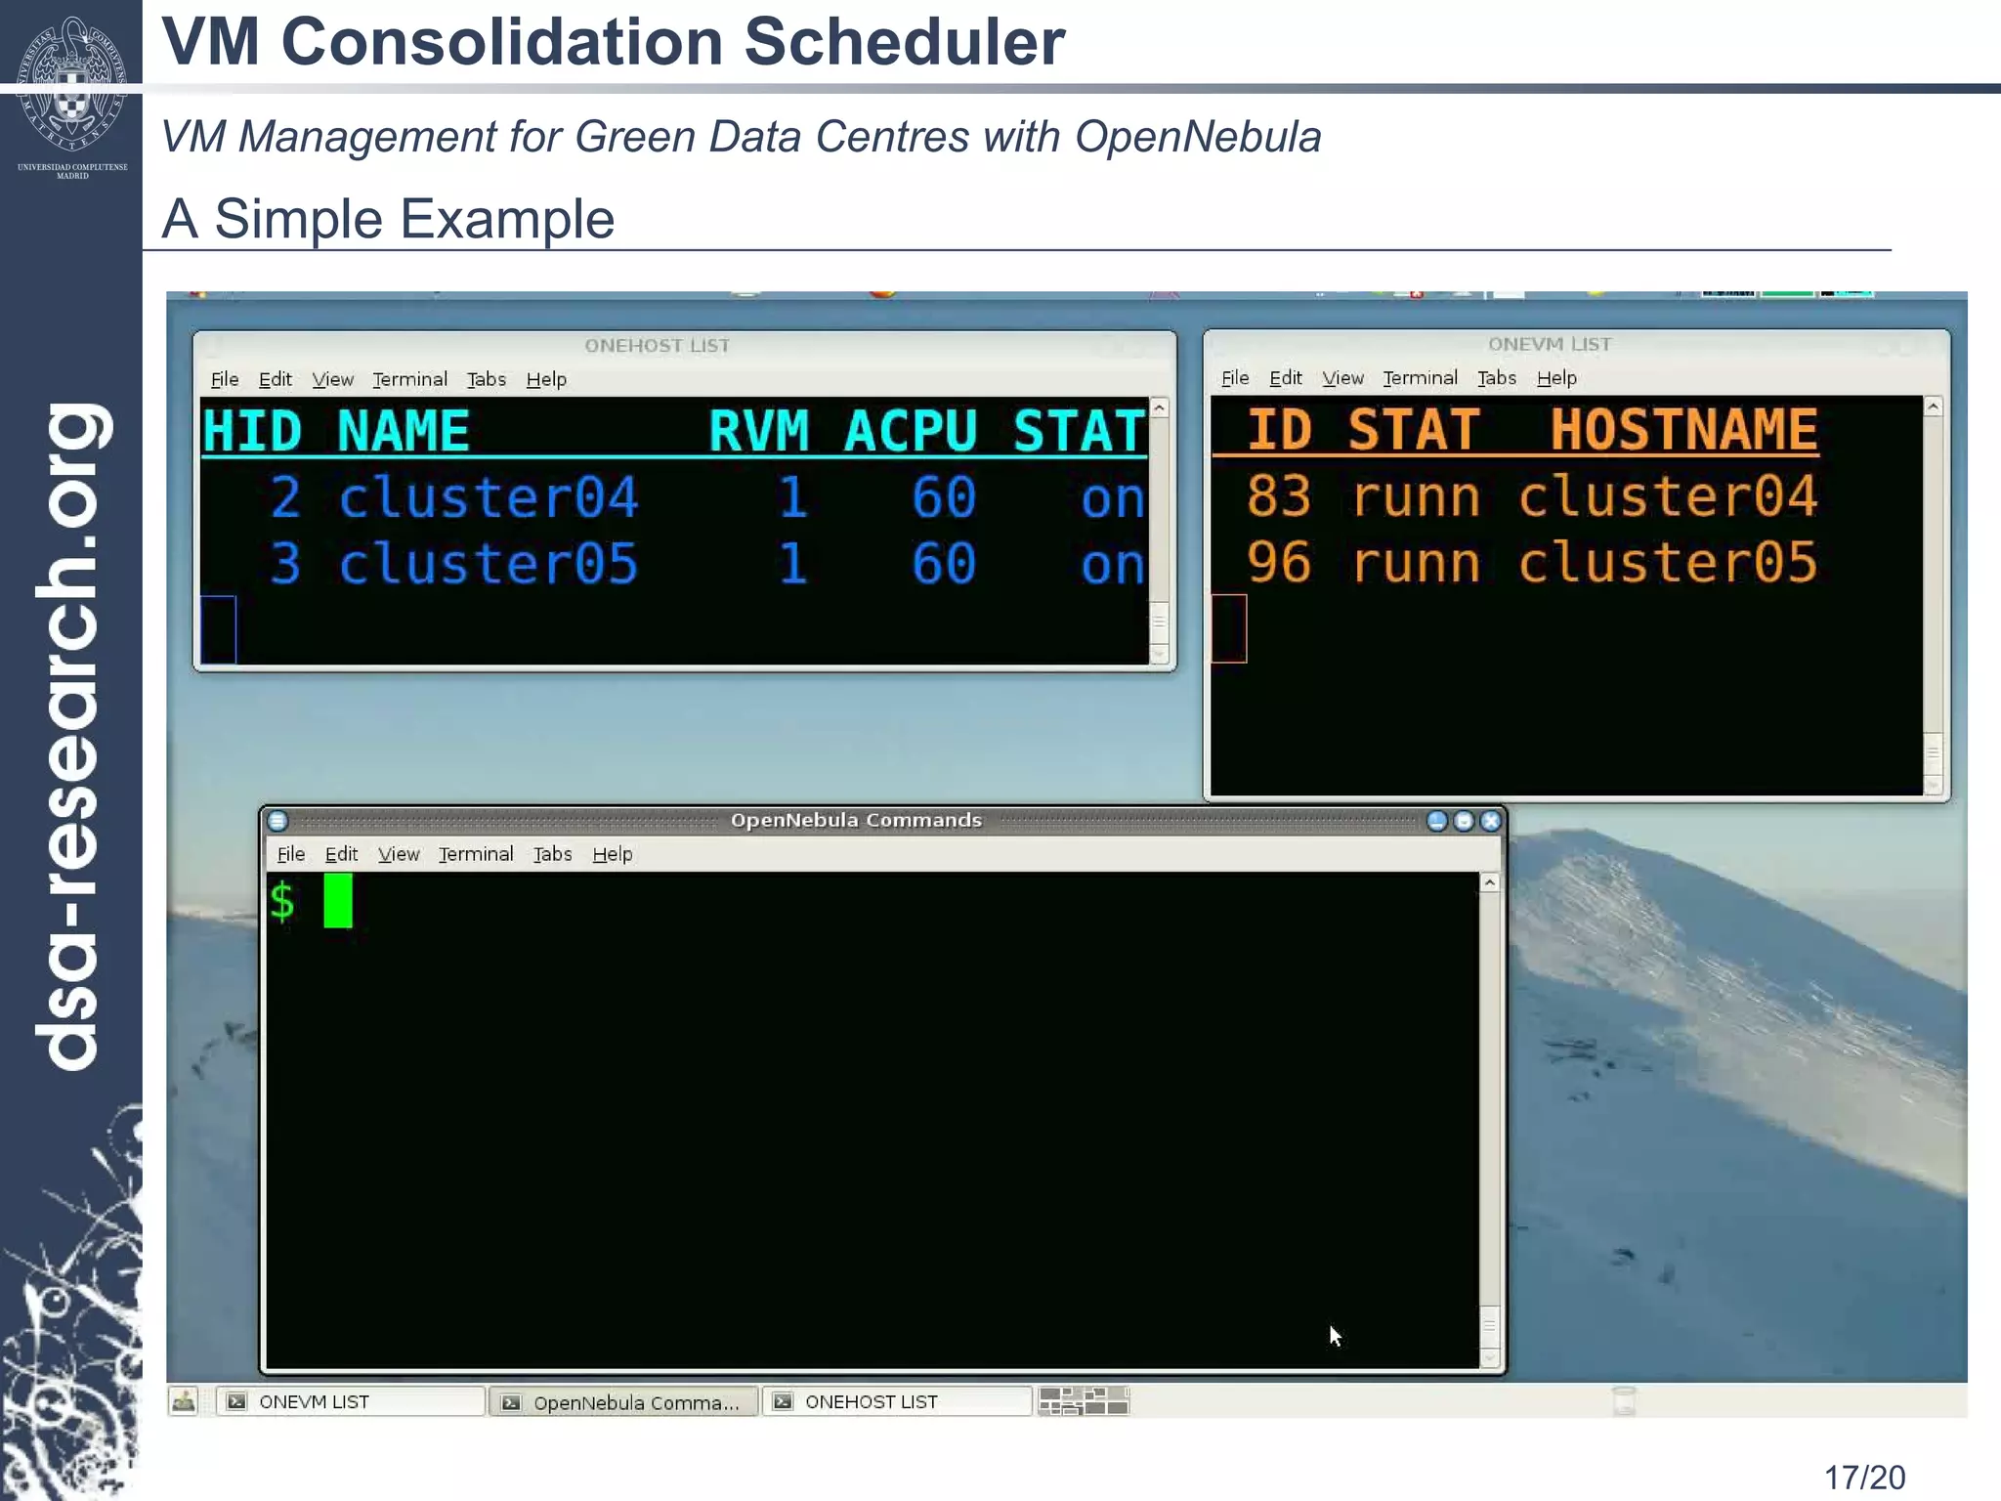This screenshot has width=2001, height=1501.
Task: Switch to ONEHOST LIST taskbar button
Action: [x=897, y=1401]
